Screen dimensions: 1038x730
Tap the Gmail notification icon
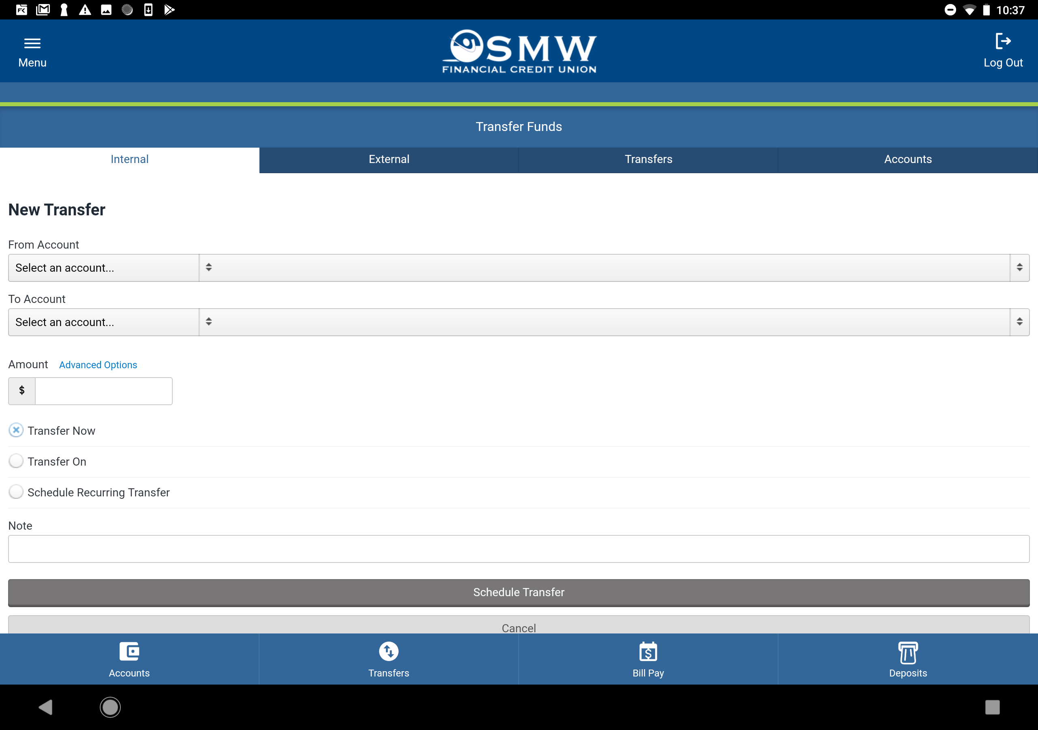[x=43, y=9]
